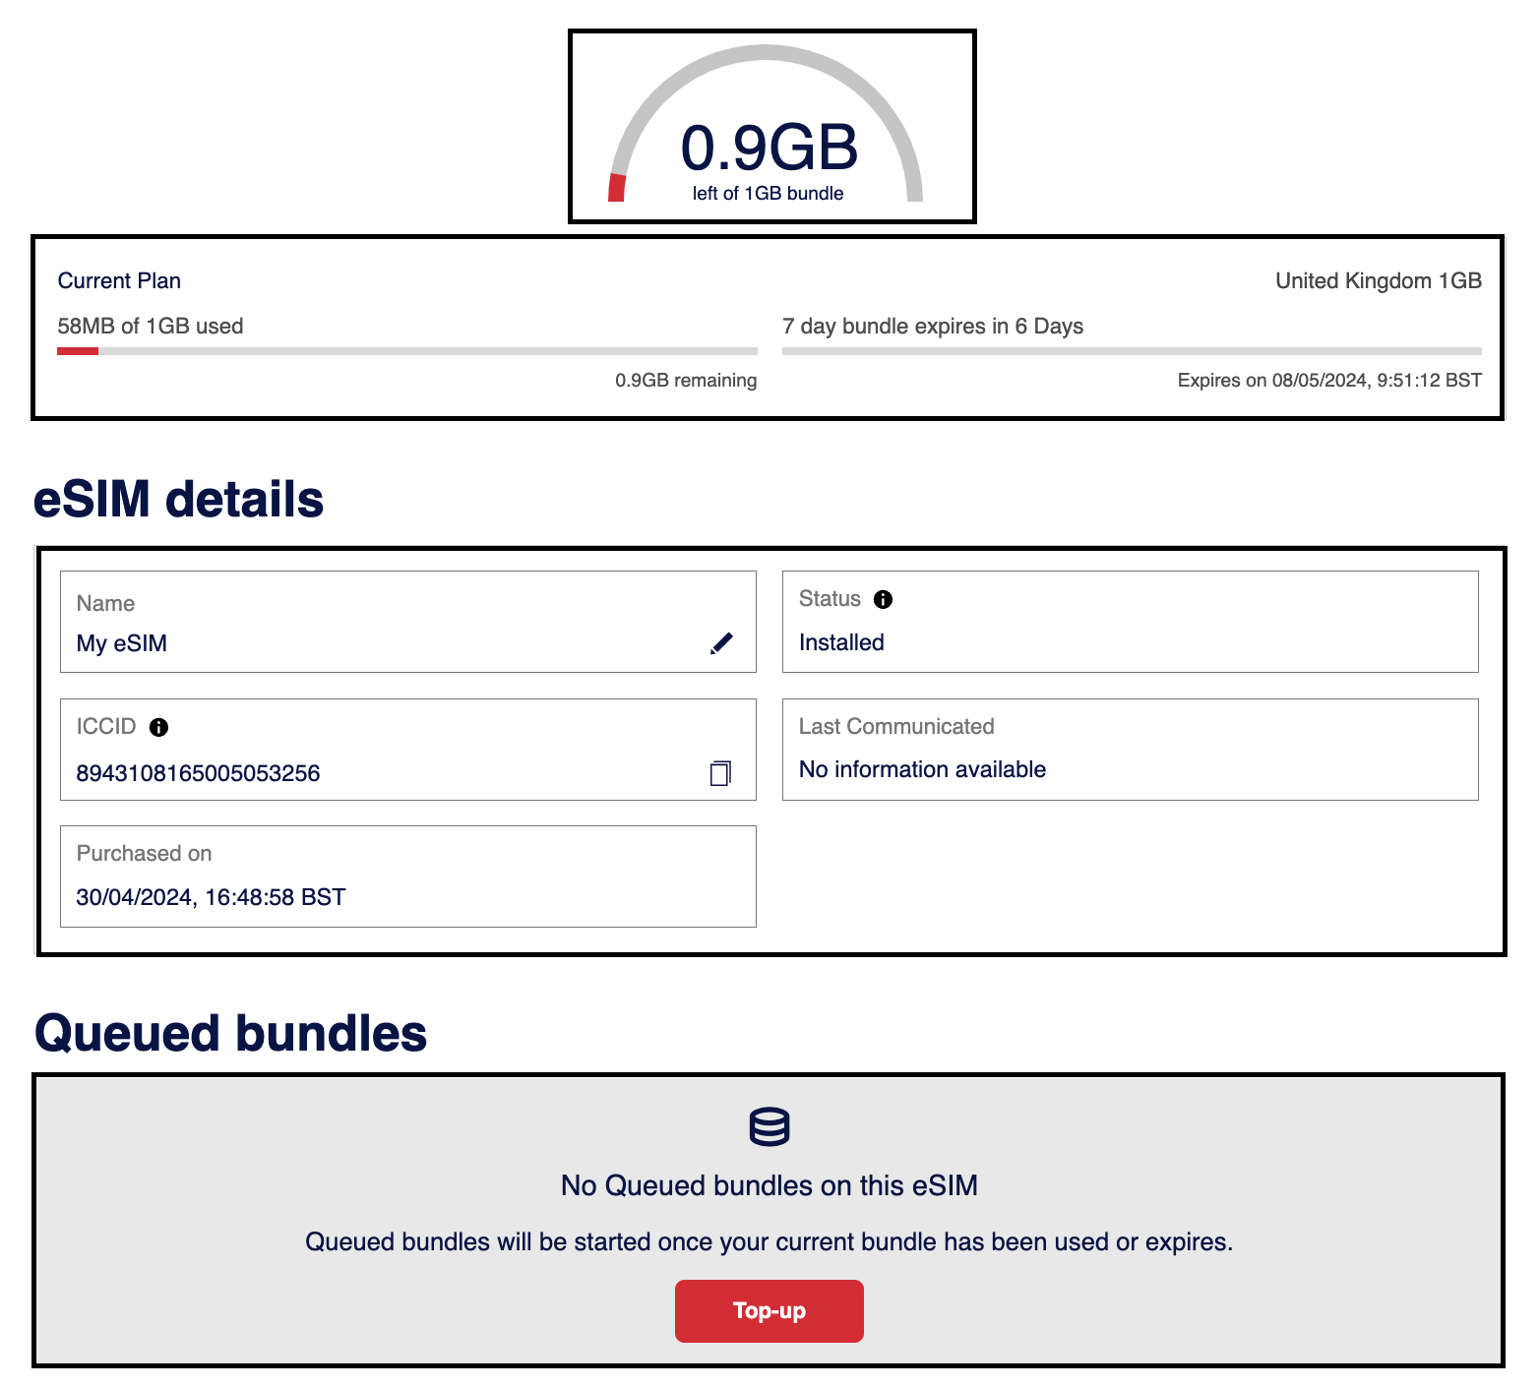Click the info icon beside Status

pyautogui.click(x=883, y=599)
